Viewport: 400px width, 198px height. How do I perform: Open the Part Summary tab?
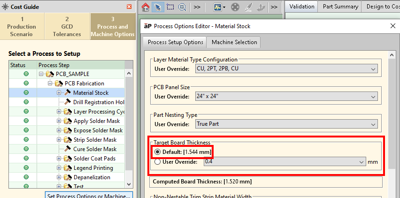click(340, 7)
